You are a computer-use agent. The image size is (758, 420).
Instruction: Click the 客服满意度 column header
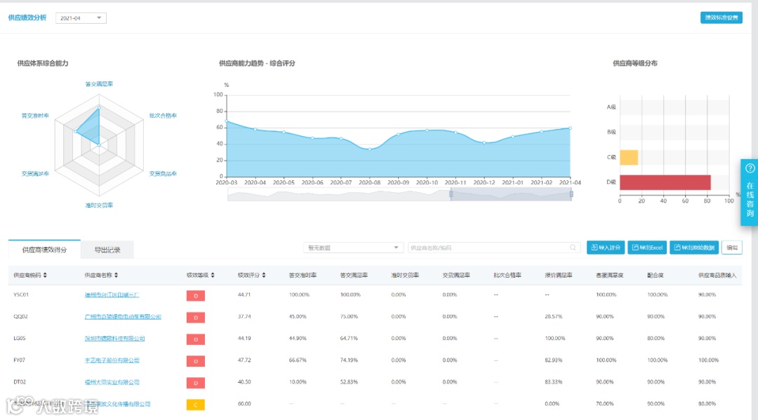[x=610, y=275]
